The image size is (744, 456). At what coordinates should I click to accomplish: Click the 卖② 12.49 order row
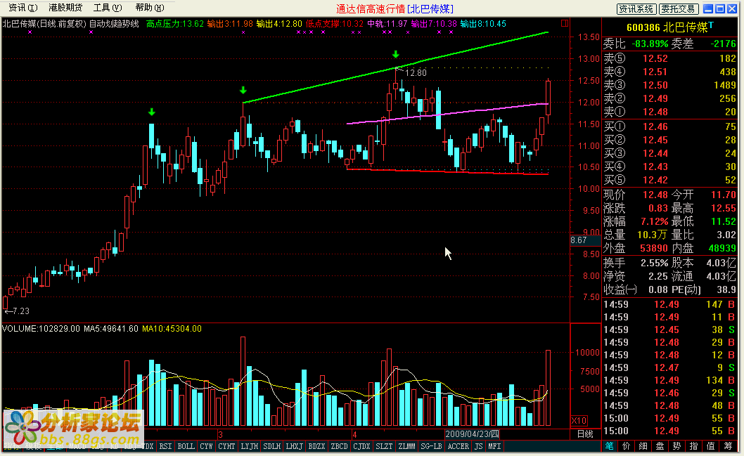669,98
